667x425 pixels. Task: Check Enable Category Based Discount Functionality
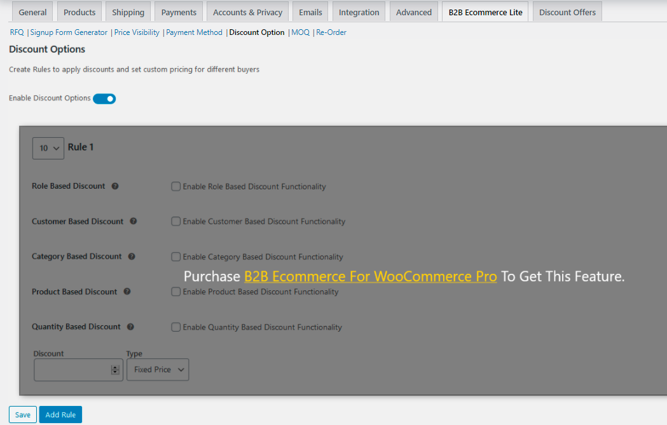click(175, 257)
